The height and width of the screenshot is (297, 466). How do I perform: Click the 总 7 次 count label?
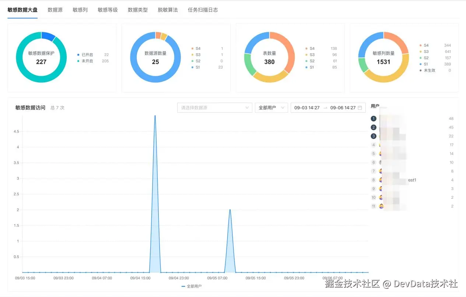[57, 108]
